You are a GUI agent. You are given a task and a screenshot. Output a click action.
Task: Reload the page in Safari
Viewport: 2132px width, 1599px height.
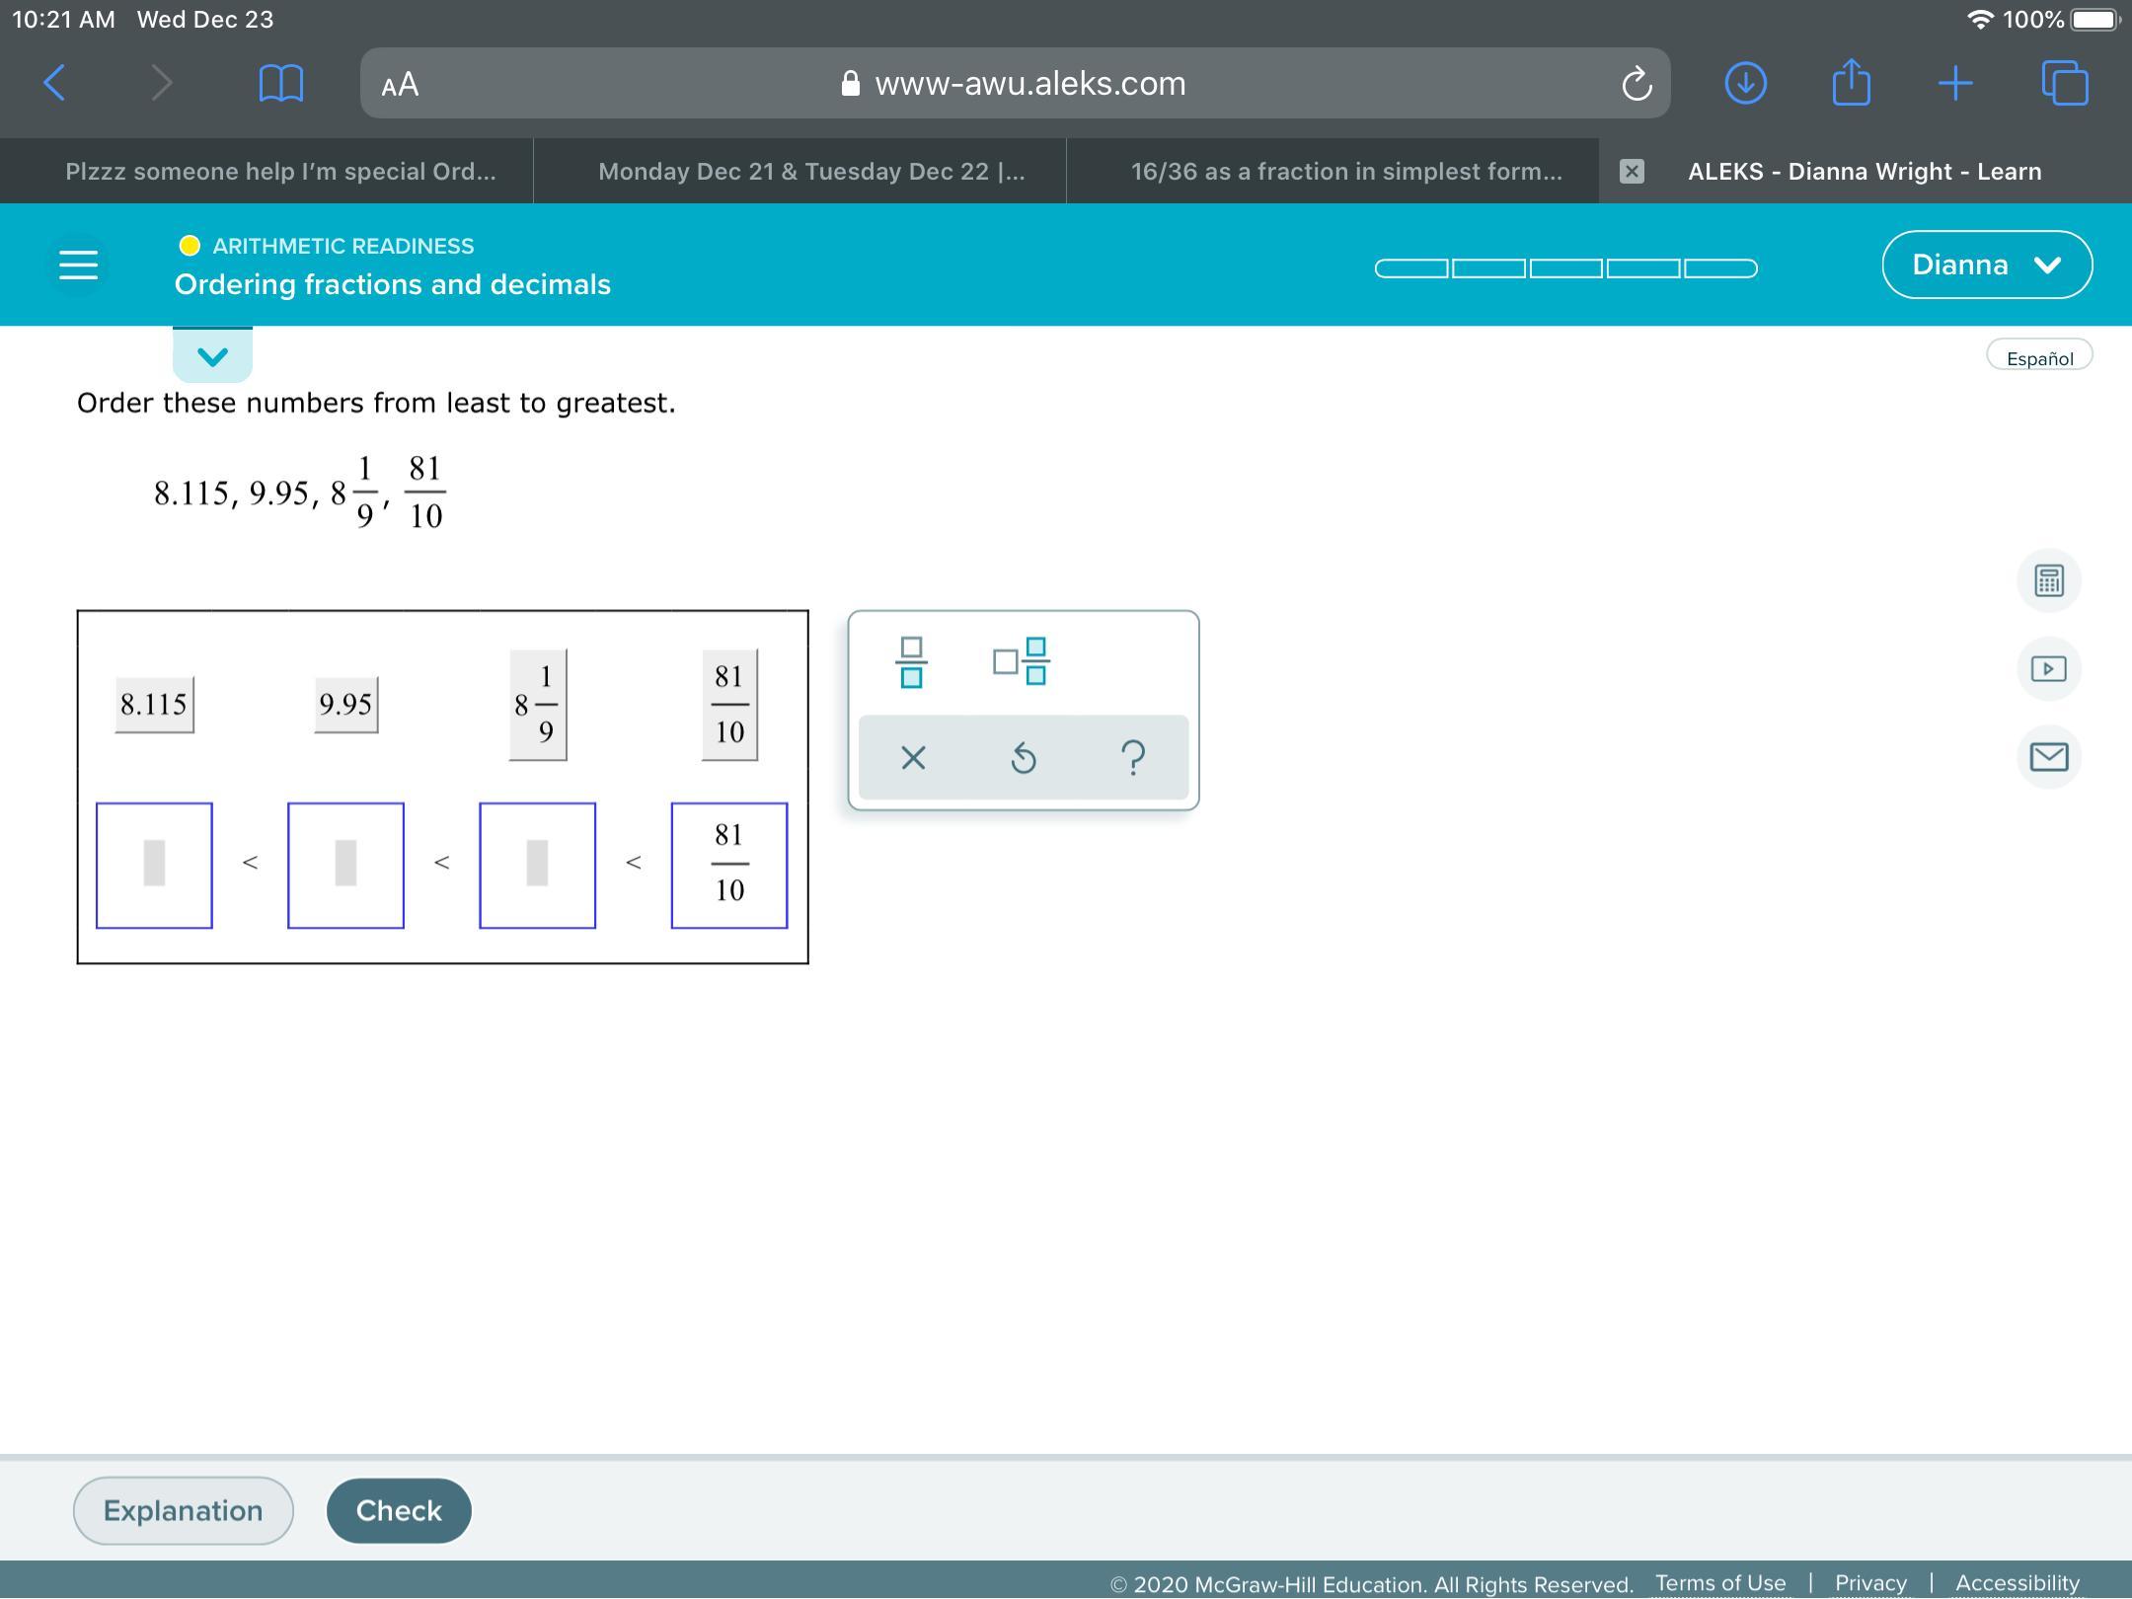1636,84
